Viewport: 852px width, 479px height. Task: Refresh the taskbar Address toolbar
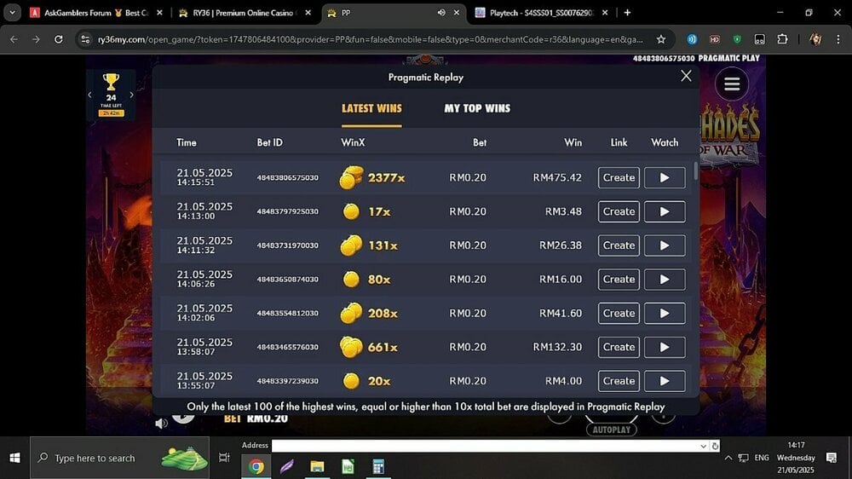pyautogui.click(x=715, y=446)
